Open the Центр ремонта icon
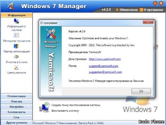The width and height of the screenshot is (166, 125). point(16,67)
